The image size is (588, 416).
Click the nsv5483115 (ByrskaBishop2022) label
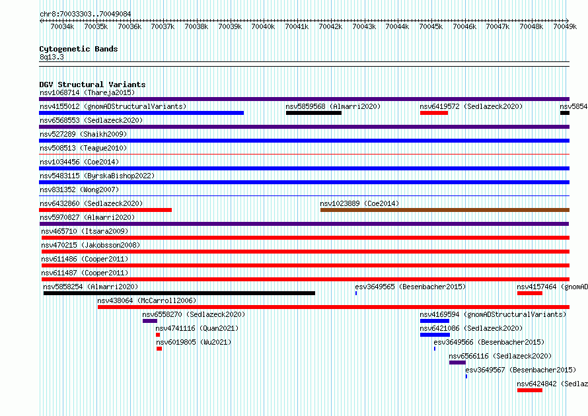click(x=97, y=176)
